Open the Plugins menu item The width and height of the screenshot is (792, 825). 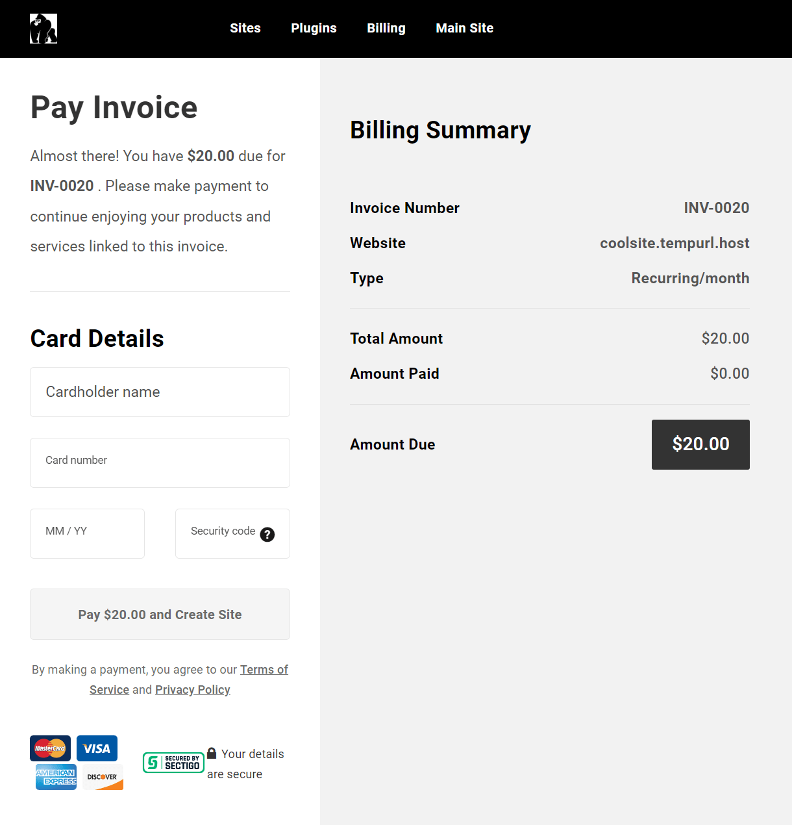[314, 28]
